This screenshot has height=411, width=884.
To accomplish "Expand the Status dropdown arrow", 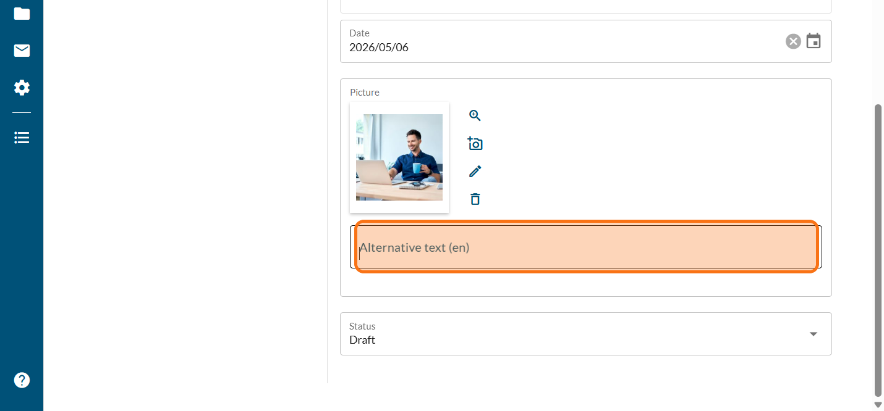I will coord(814,334).
